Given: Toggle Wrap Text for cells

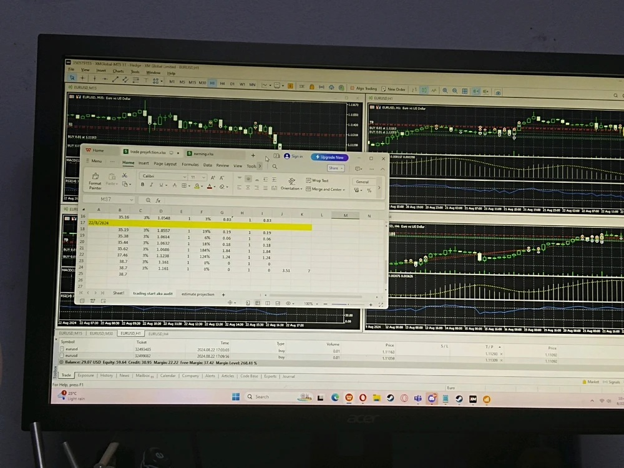Looking at the screenshot, I should click(317, 180).
